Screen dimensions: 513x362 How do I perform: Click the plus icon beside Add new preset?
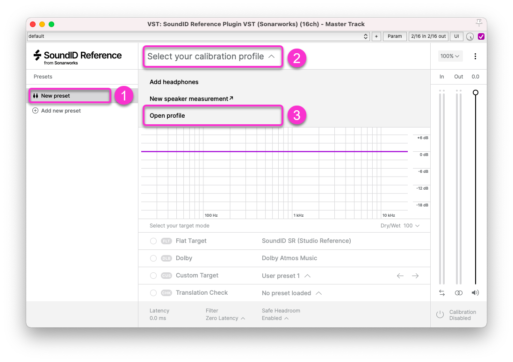(36, 111)
